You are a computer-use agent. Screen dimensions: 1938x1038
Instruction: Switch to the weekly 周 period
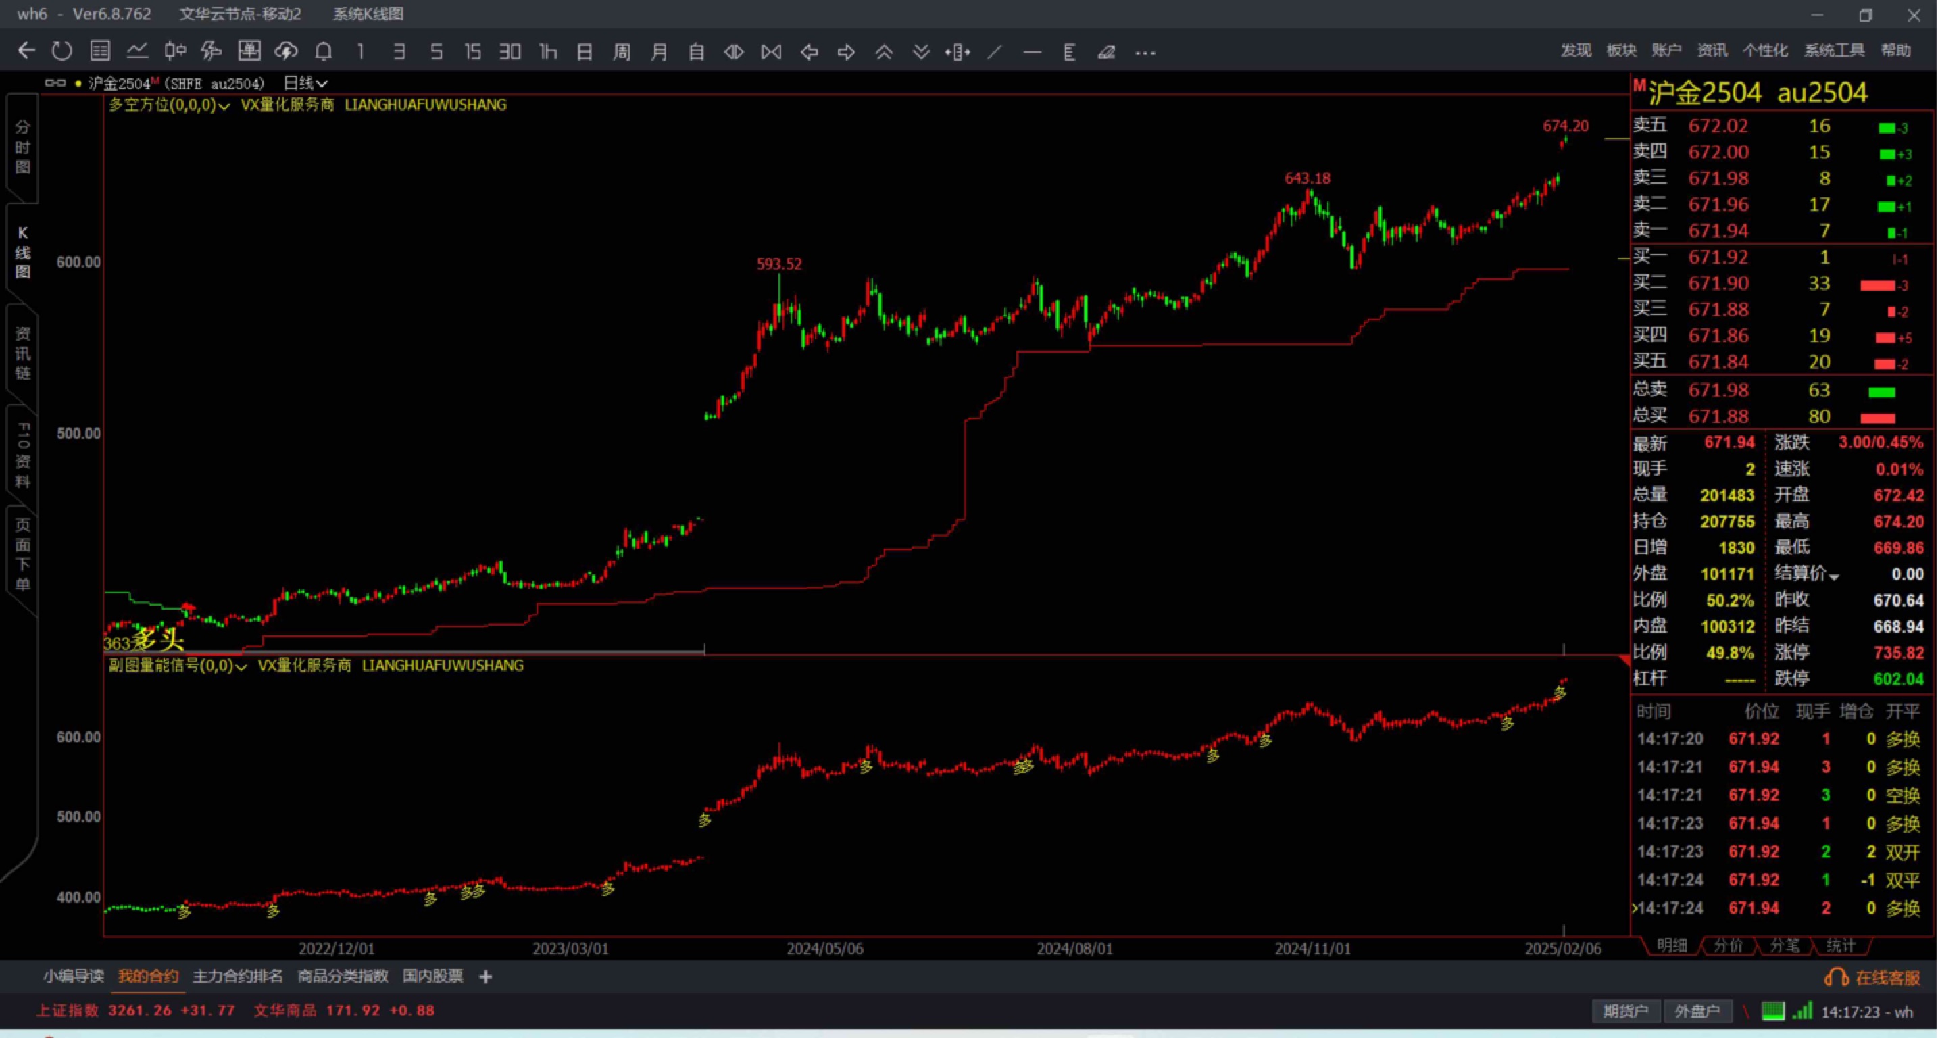point(622,51)
